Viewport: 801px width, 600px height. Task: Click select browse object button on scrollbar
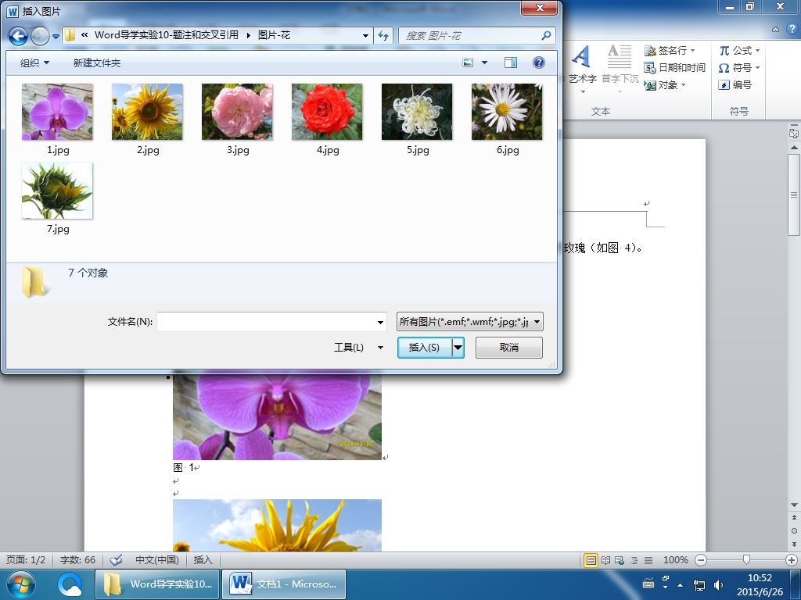[794, 530]
